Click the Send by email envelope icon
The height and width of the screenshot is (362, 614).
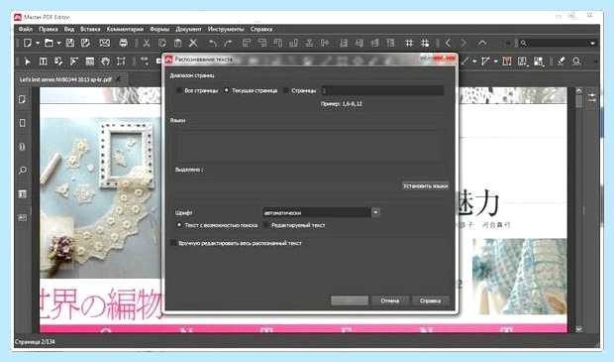pyautogui.click(x=105, y=43)
